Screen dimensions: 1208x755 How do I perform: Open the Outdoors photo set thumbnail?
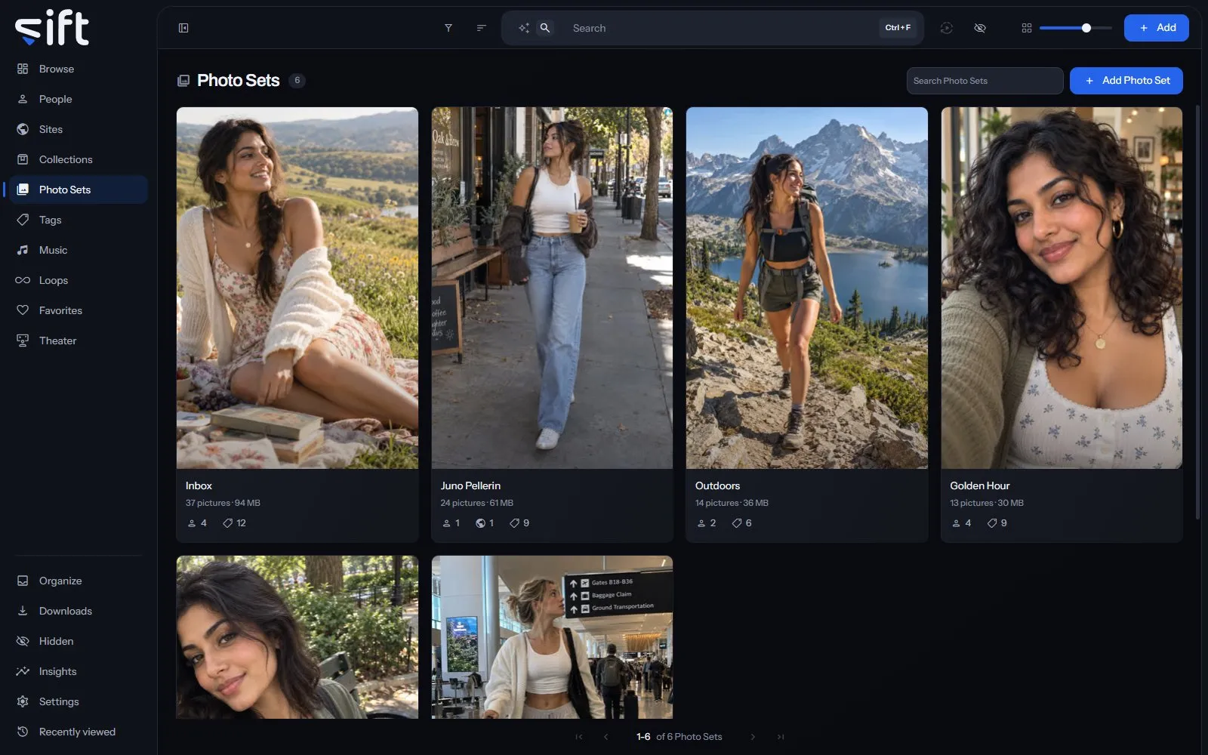807,288
